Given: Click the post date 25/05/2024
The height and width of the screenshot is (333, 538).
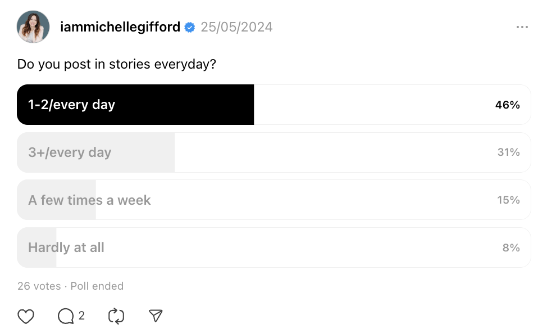Looking at the screenshot, I should pos(236,26).
